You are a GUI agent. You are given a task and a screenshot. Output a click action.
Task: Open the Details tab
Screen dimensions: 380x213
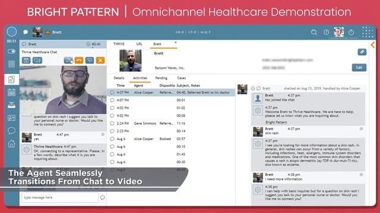(x=119, y=78)
